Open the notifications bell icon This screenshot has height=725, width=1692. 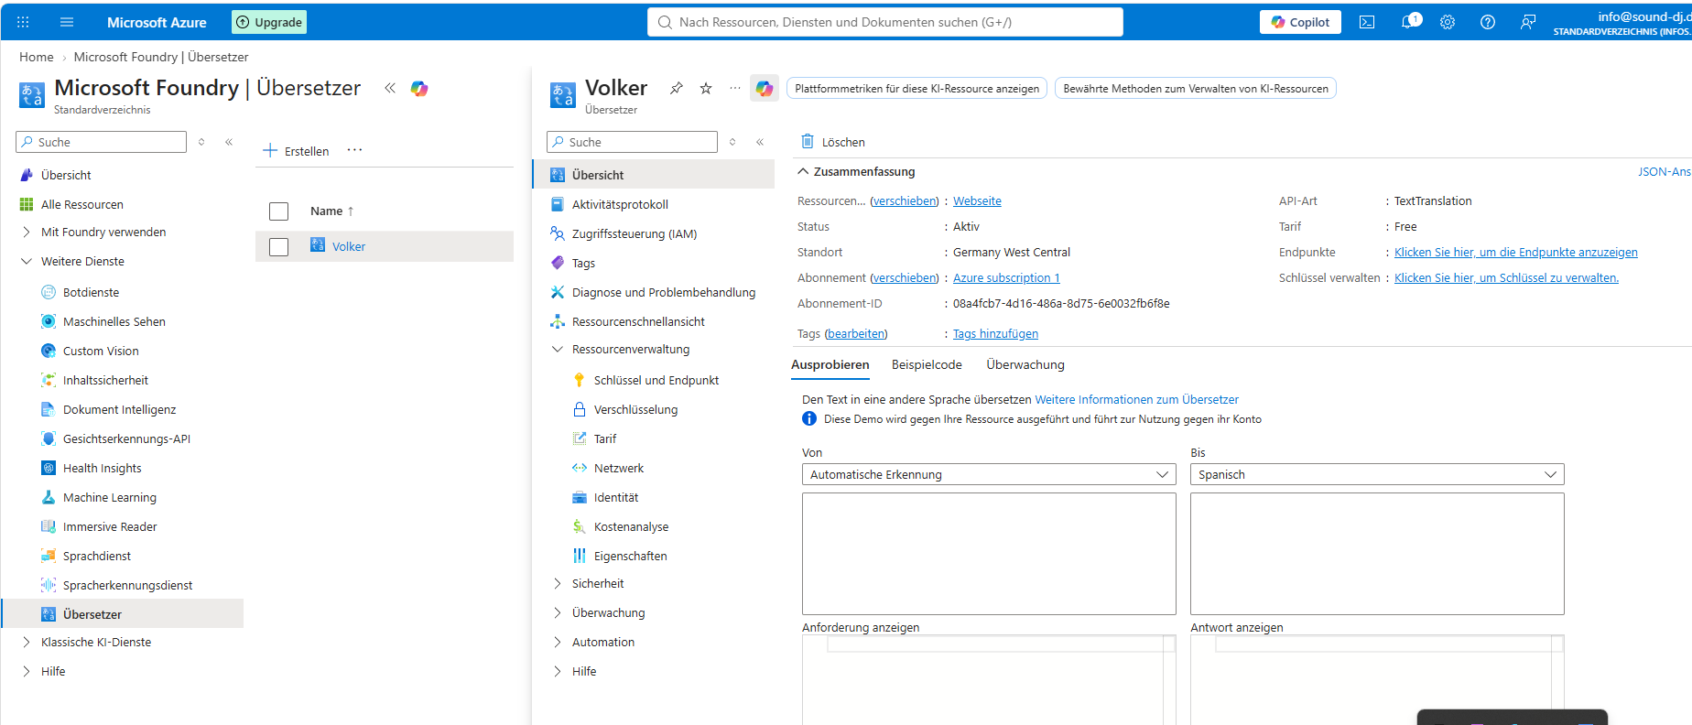click(1409, 22)
